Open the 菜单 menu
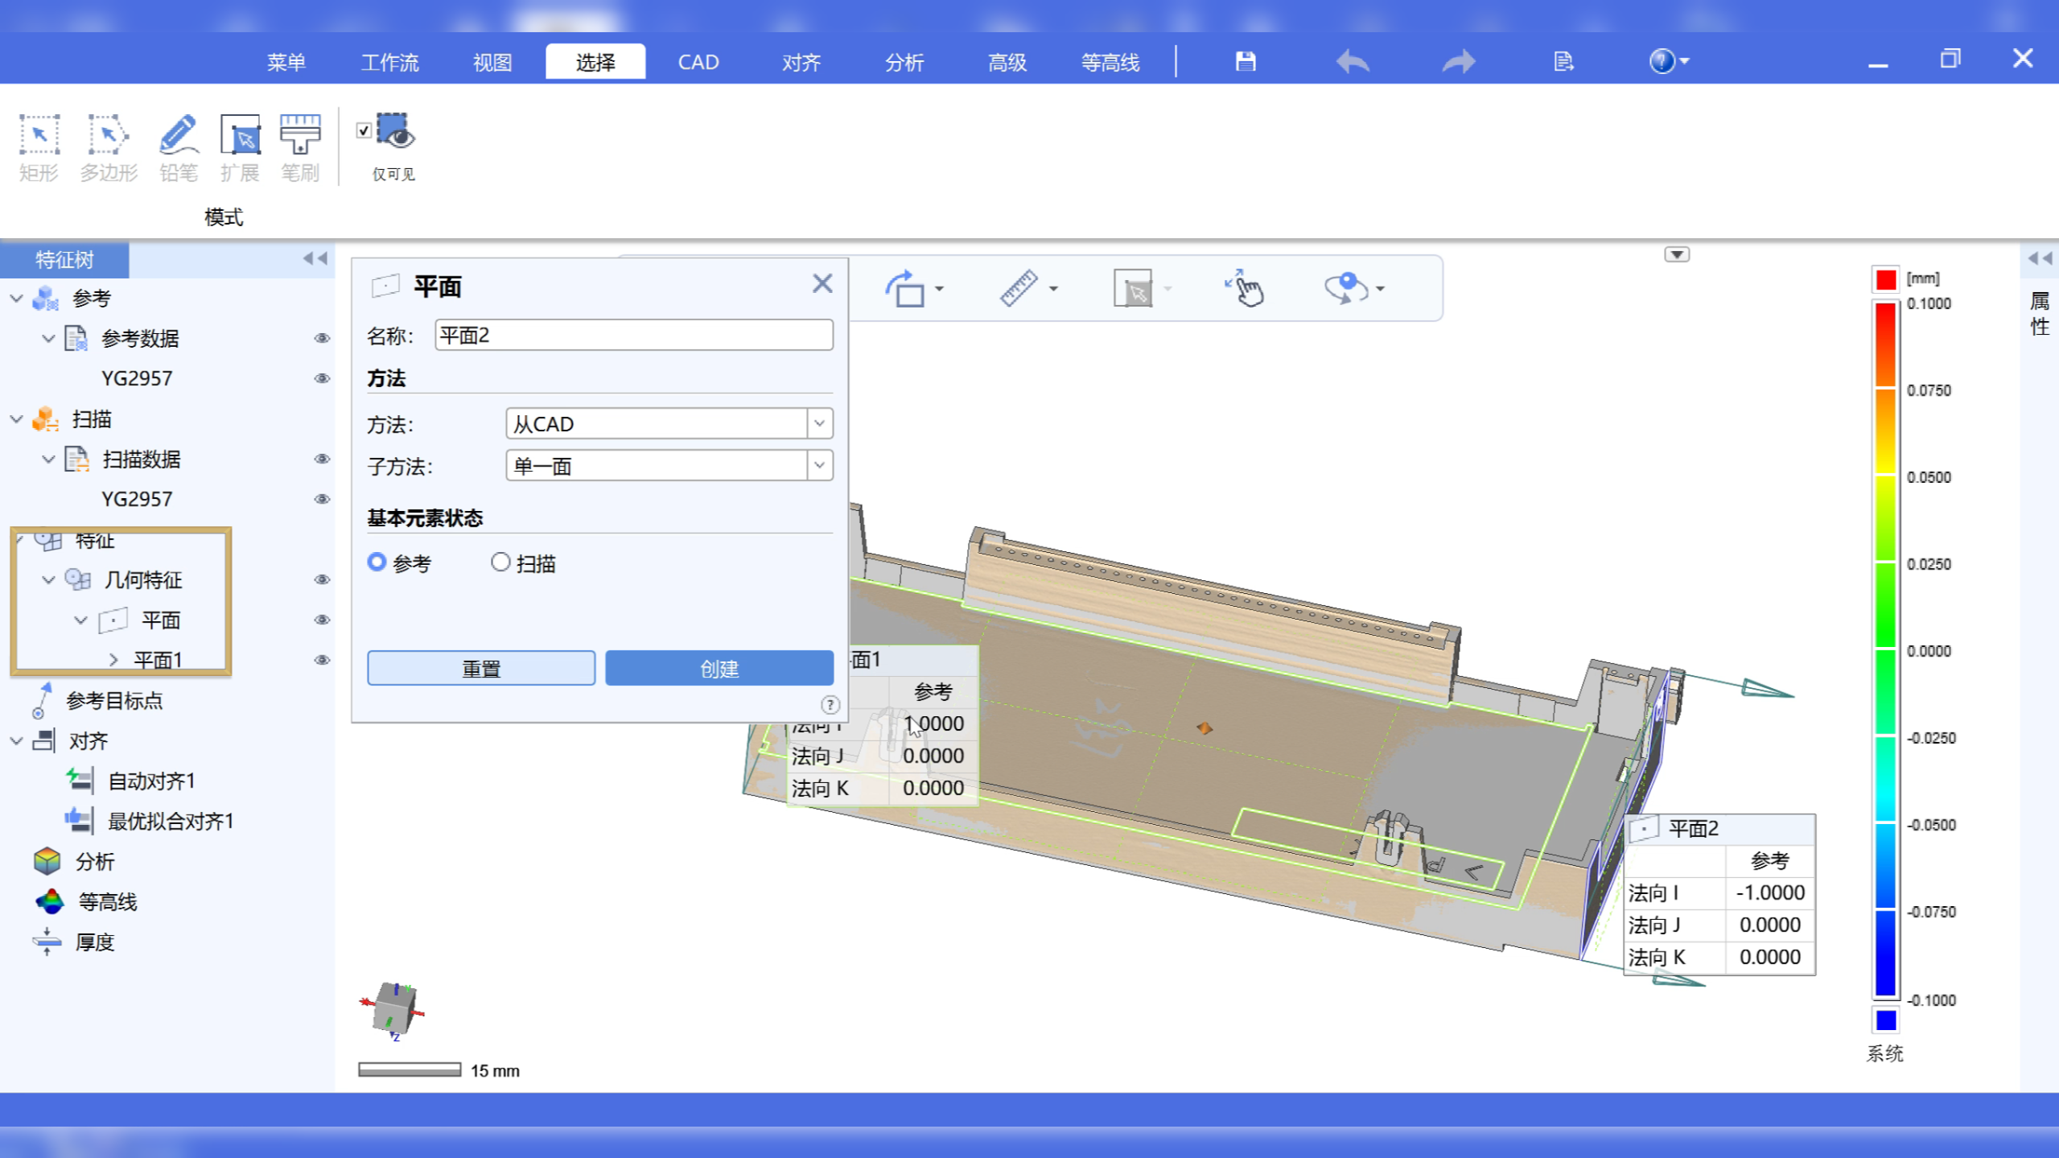2059x1158 pixels. coord(286,62)
